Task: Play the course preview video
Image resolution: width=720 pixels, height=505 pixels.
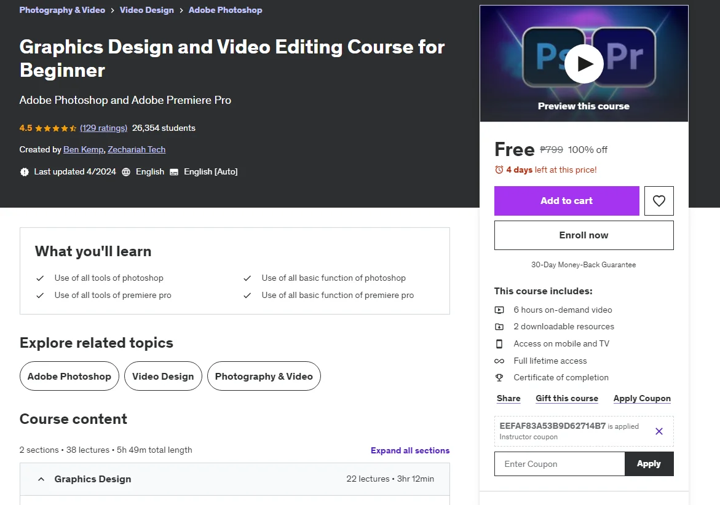Action: click(x=584, y=64)
